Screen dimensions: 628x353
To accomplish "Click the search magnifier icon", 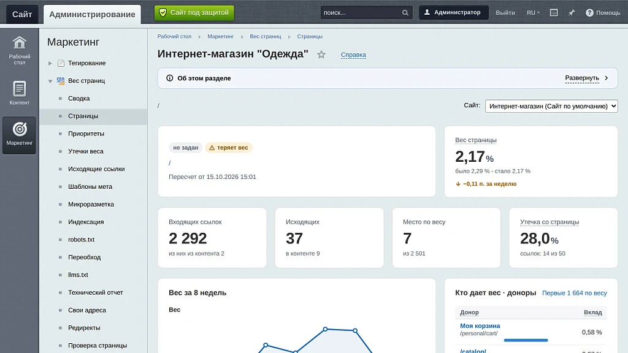I will tap(405, 13).
